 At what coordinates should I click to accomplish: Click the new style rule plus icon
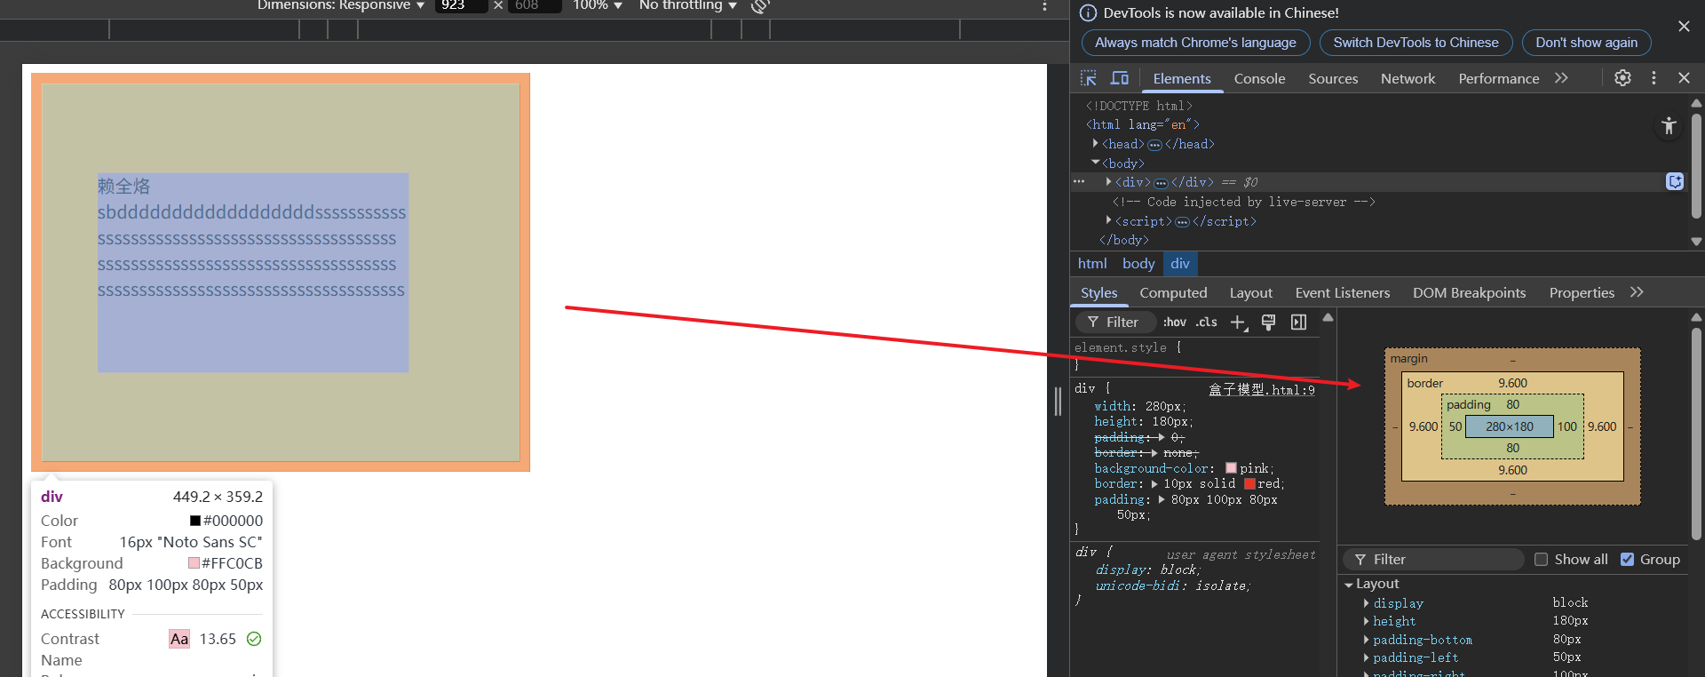pyautogui.click(x=1239, y=323)
